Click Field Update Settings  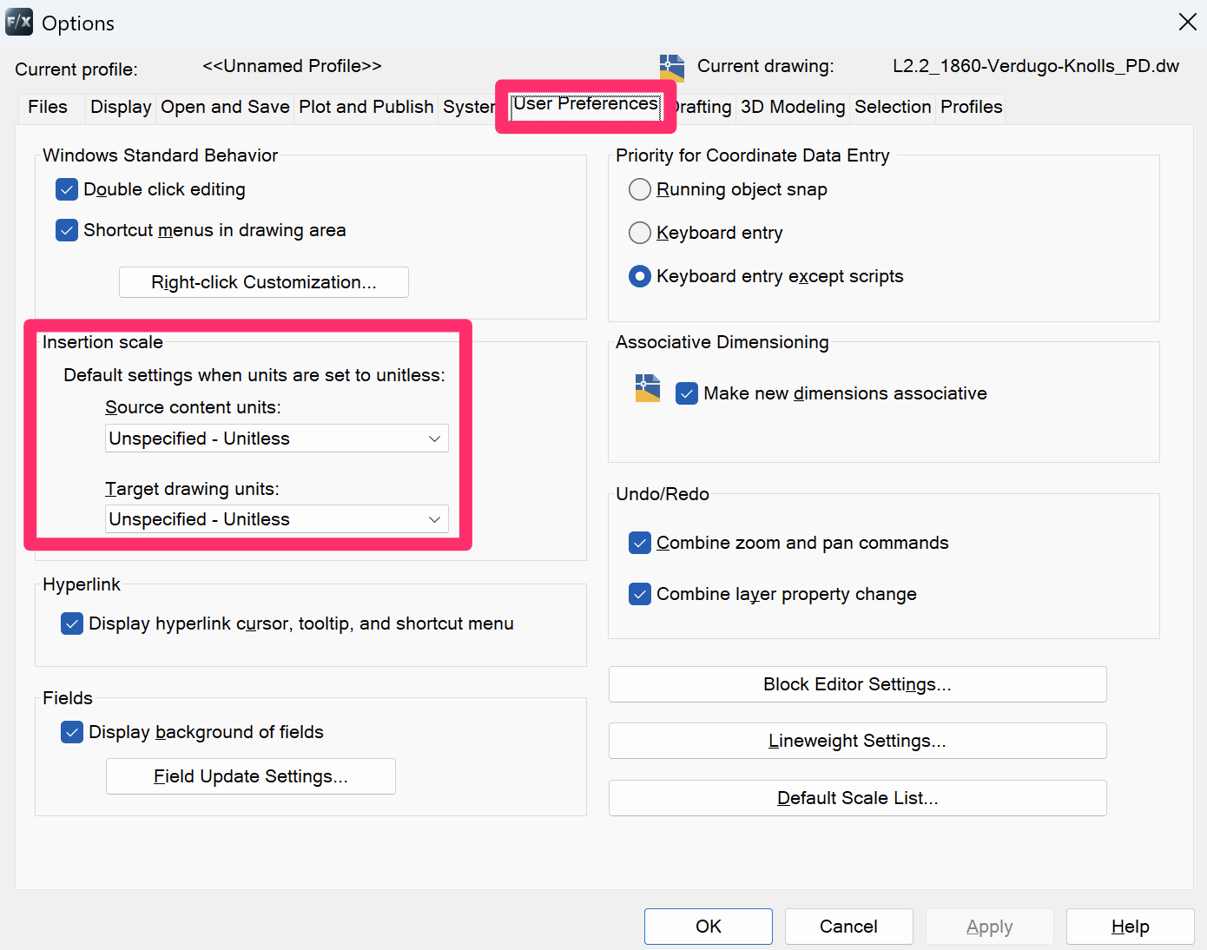pos(250,775)
